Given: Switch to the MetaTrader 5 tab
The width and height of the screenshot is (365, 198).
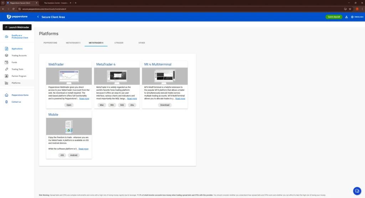Looking at the screenshot, I should (73, 43).
